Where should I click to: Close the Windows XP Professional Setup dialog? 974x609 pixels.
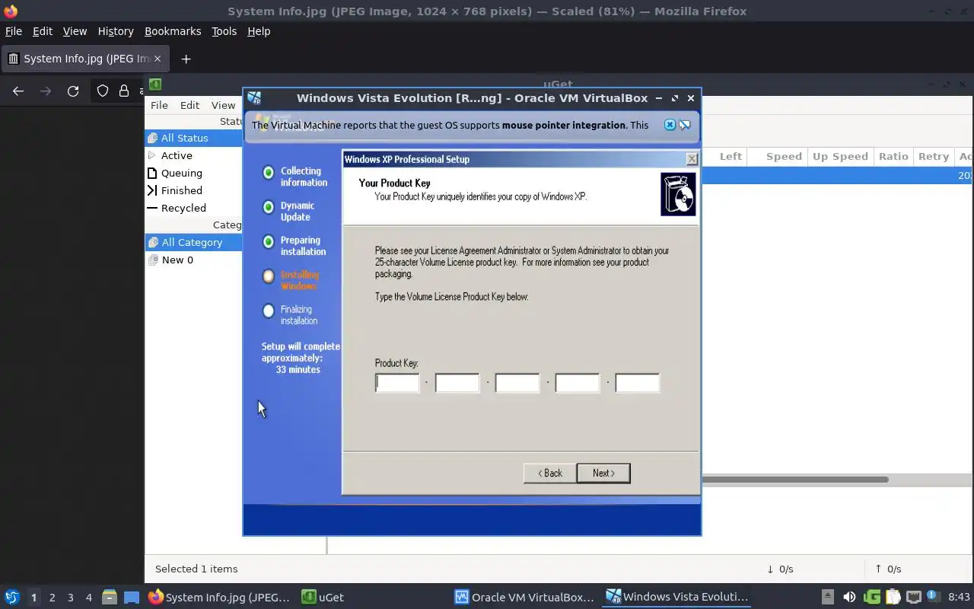[692, 159]
